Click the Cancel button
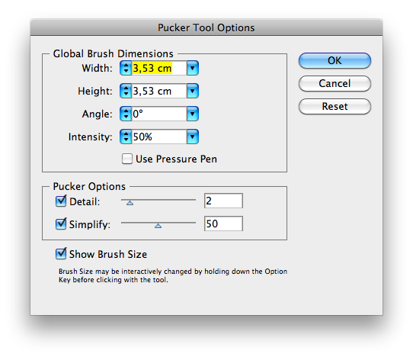 [335, 84]
